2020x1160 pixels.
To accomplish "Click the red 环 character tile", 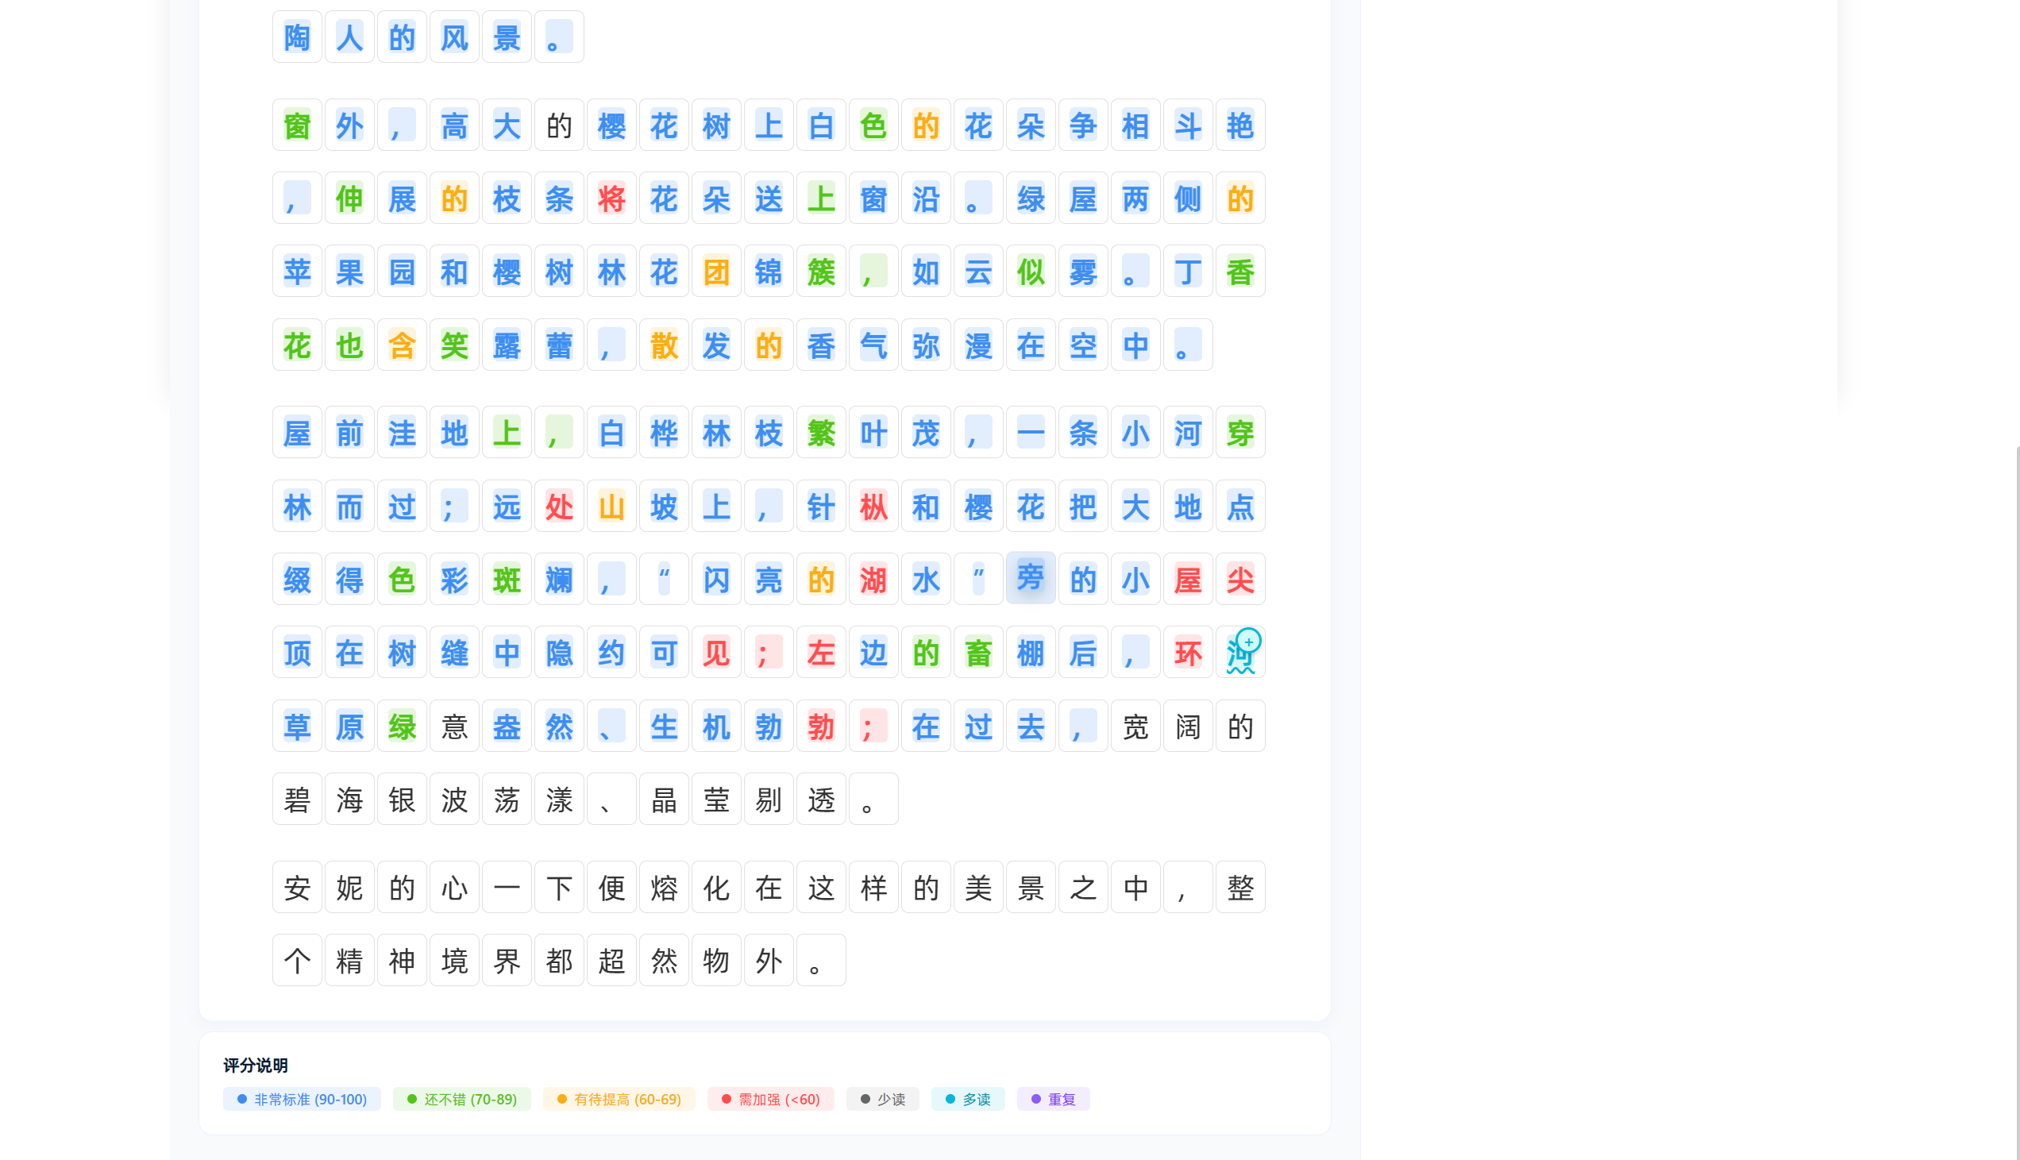I will (1188, 652).
